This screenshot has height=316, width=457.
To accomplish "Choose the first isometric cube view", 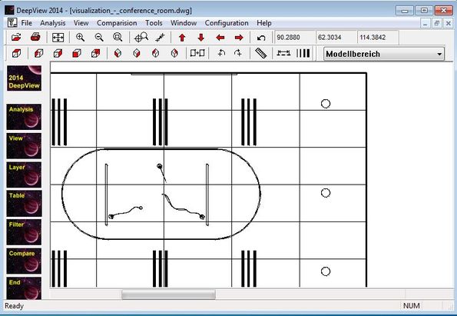I will coord(118,53).
